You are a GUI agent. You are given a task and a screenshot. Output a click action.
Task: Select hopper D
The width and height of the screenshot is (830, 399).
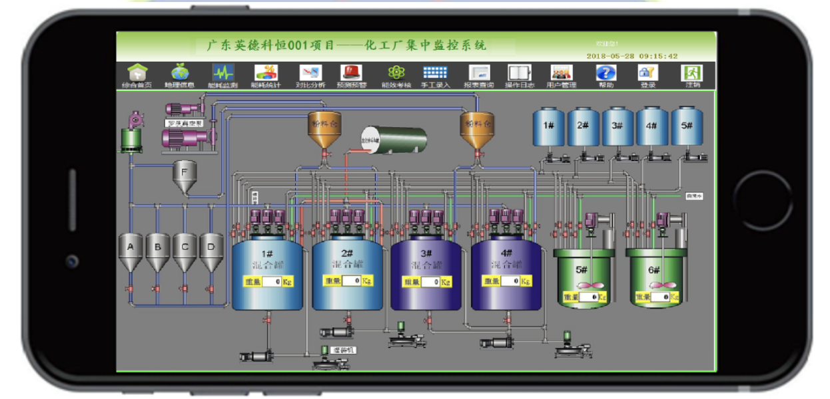click(211, 253)
